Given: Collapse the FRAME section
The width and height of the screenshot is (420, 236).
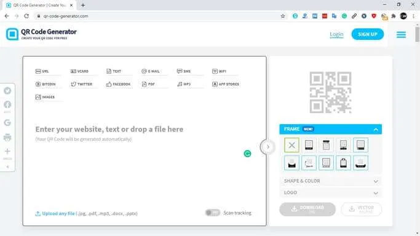Looking at the screenshot, I should pos(376,130).
